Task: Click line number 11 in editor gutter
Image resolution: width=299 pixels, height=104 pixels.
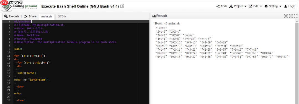Action: [9, 56]
